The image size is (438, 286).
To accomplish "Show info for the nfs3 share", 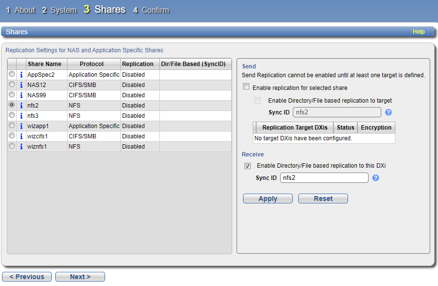I will tap(22, 116).
